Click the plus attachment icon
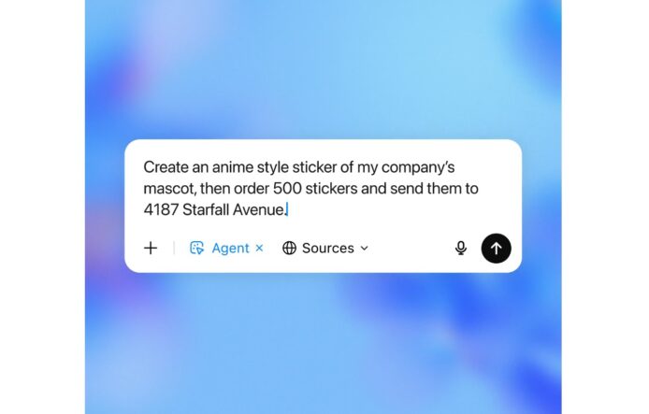The image size is (649, 414). point(151,249)
